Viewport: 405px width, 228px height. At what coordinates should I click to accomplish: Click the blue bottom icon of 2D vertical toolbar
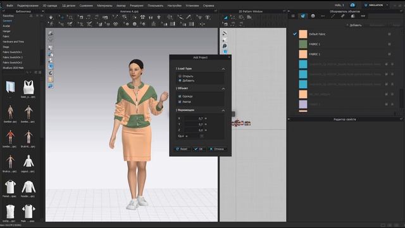[x=225, y=52]
